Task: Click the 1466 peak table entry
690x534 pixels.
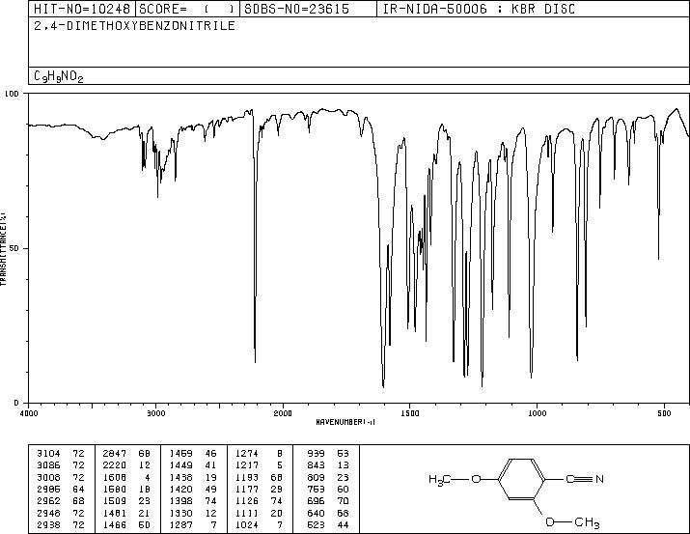Action: tap(126, 524)
